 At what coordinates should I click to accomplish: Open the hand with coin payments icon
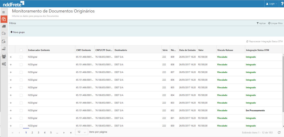click(x=4, y=49)
